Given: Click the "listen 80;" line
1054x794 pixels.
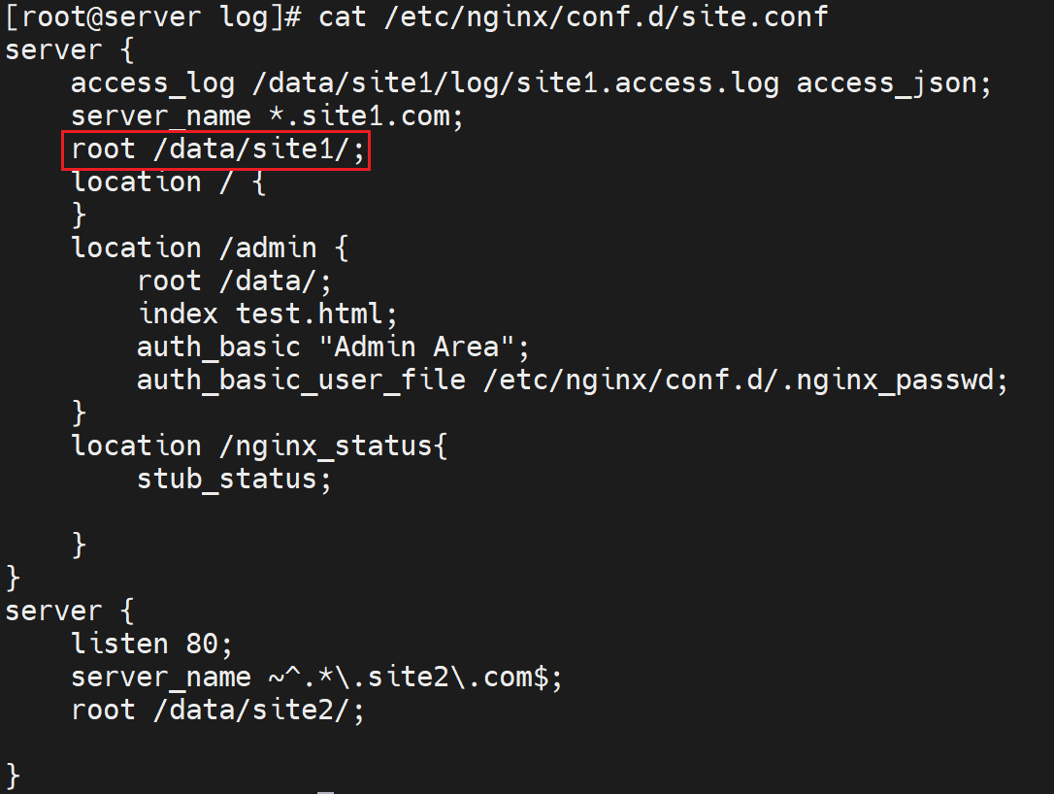Looking at the screenshot, I should [x=152, y=645].
